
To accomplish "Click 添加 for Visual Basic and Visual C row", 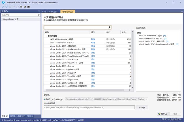I will coord(93,56).
